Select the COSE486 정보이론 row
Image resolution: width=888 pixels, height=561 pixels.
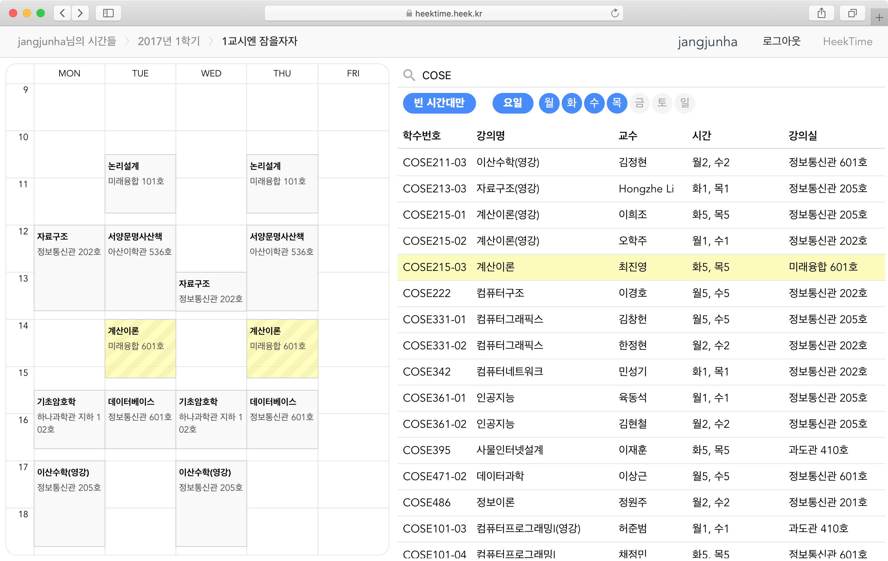click(x=641, y=503)
